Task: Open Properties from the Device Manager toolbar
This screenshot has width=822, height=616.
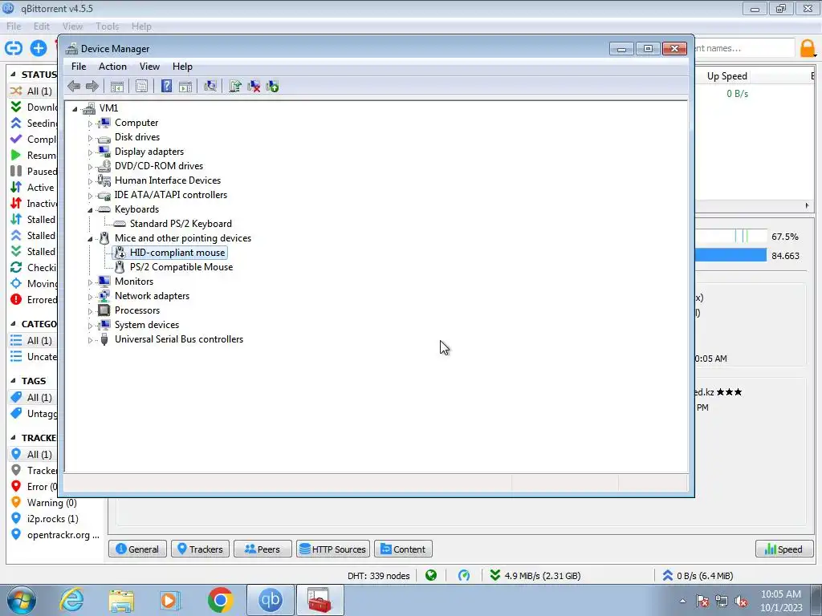Action: point(141,87)
